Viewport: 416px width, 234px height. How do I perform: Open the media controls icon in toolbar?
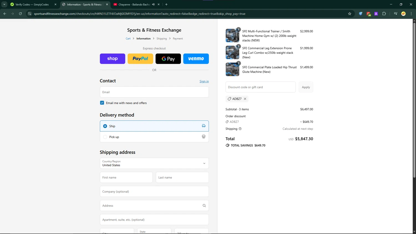(x=395, y=14)
